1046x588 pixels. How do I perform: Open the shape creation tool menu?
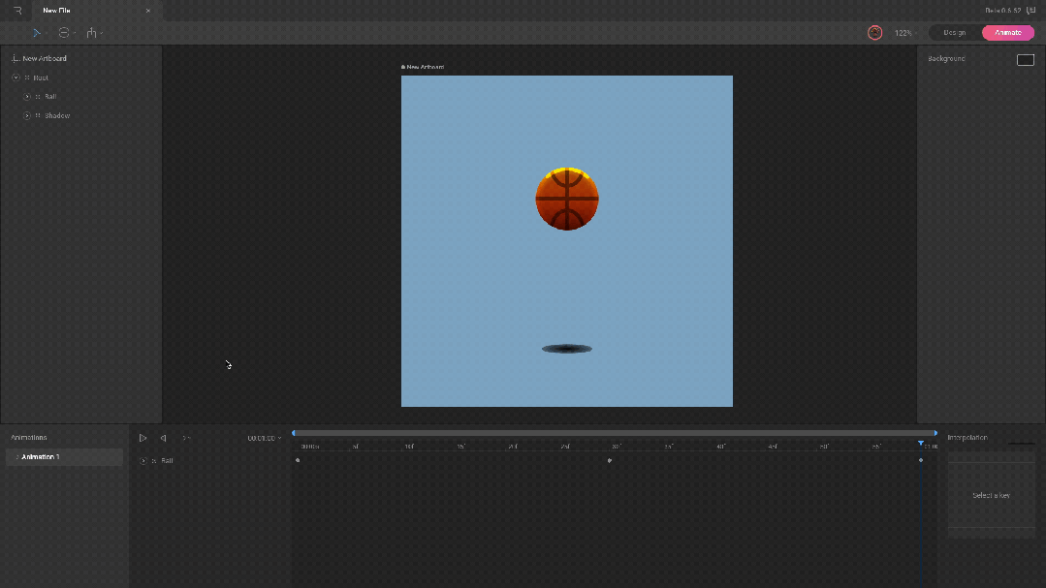coord(65,33)
